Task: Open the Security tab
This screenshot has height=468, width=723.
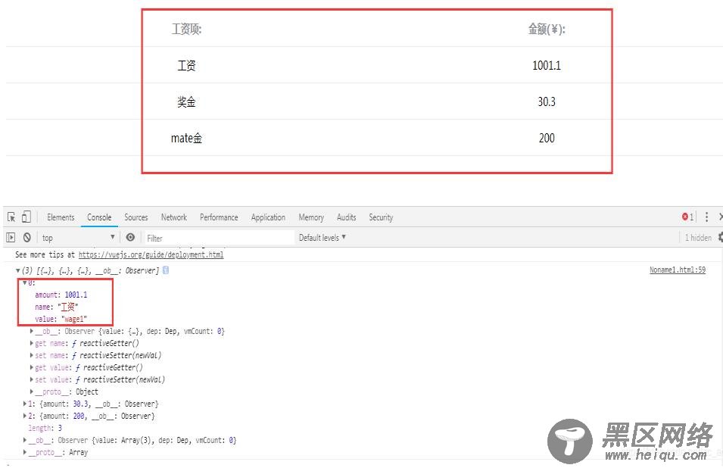Action: [x=381, y=217]
